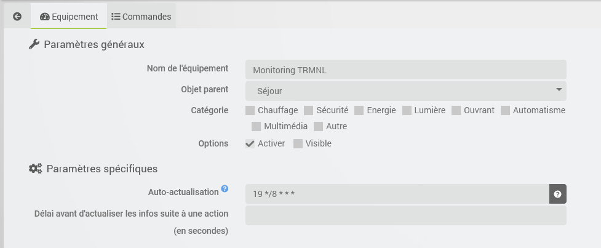Switch to the Equipement tab
This screenshot has width=601, height=248.
(x=69, y=17)
